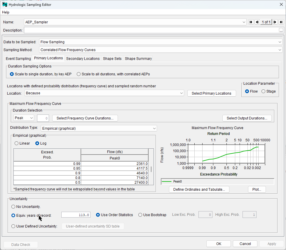Click the HEC application icon in title bar
The width and height of the screenshot is (286, 250).
click(5, 4)
